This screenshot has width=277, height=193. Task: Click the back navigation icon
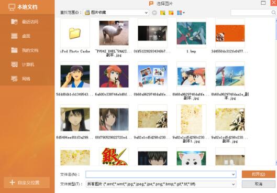[154, 13]
